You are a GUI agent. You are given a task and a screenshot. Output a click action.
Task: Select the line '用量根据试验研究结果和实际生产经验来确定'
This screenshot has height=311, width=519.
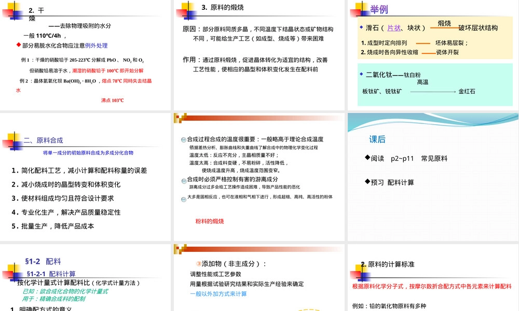247,284
